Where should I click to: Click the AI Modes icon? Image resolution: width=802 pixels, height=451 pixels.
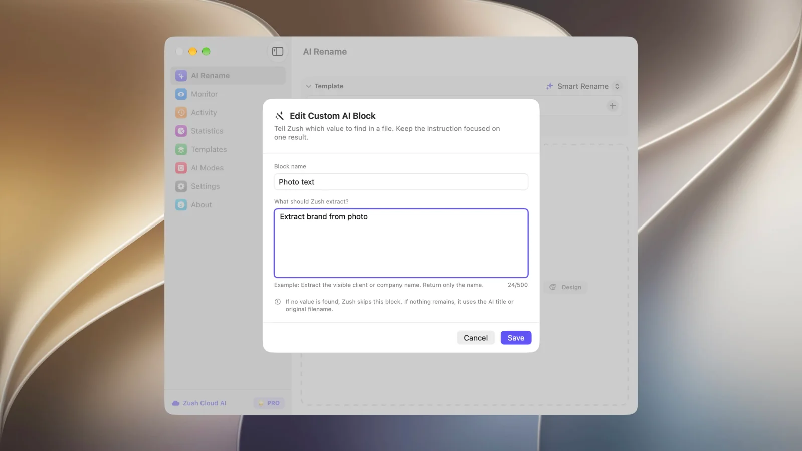(x=181, y=168)
